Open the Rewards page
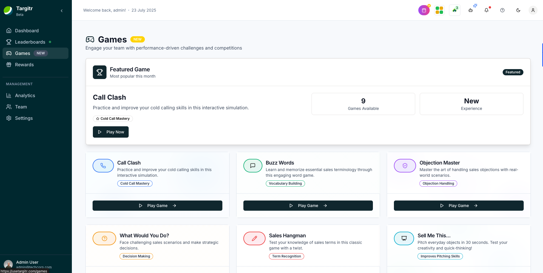The height and width of the screenshot is (273, 543). coord(24,65)
